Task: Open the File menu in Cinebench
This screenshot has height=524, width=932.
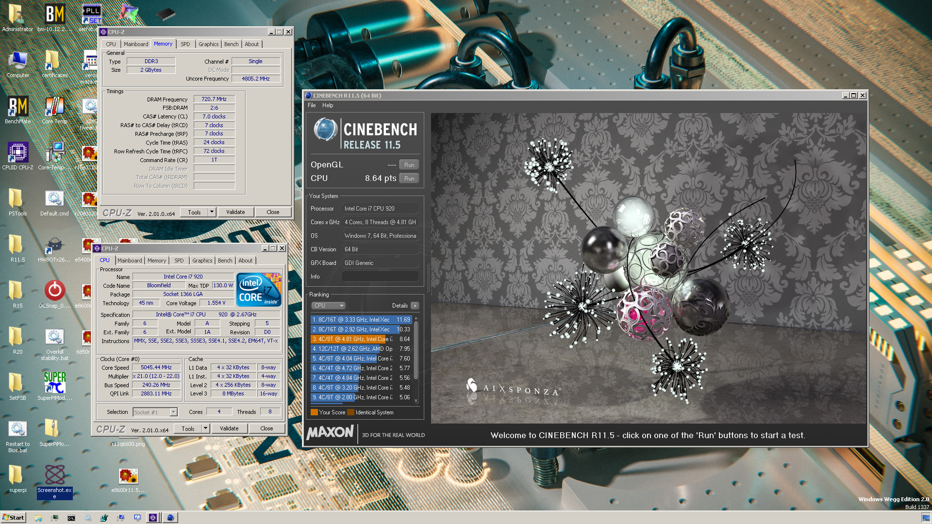Action: point(312,105)
